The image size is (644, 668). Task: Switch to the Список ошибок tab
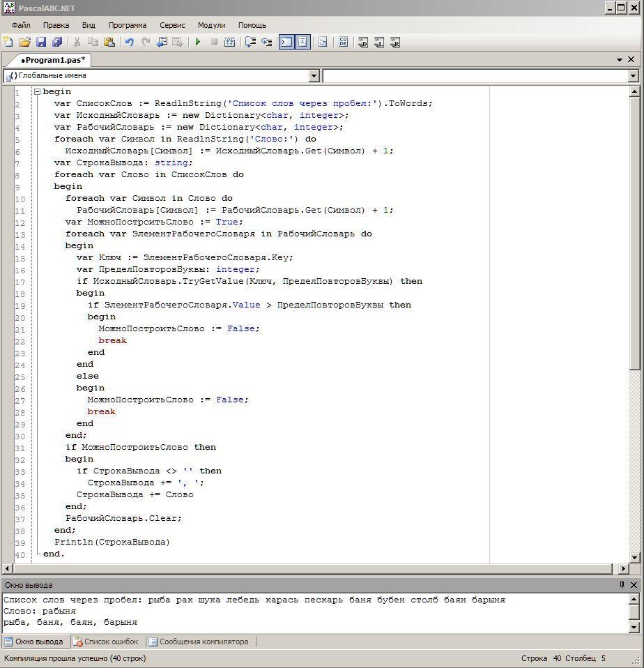[106, 642]
